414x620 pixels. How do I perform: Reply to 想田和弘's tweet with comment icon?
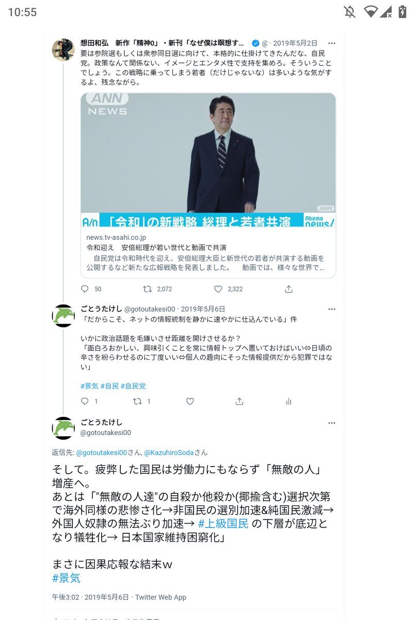[85, 289]
